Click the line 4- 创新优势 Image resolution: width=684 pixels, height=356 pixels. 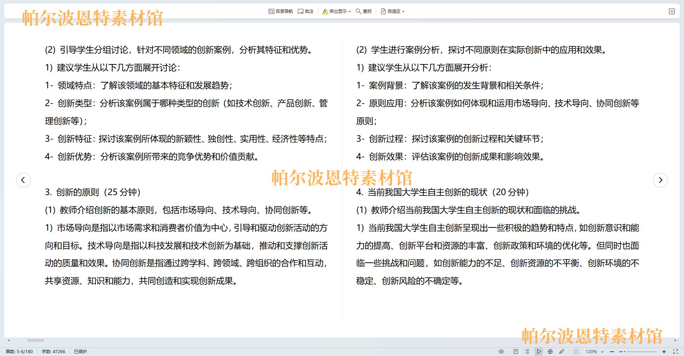point(152,157)
